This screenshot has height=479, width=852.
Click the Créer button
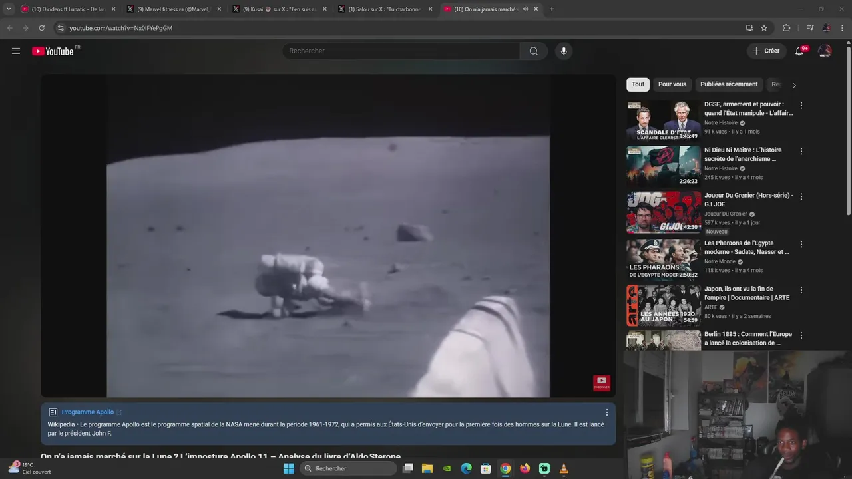(766, 51)
